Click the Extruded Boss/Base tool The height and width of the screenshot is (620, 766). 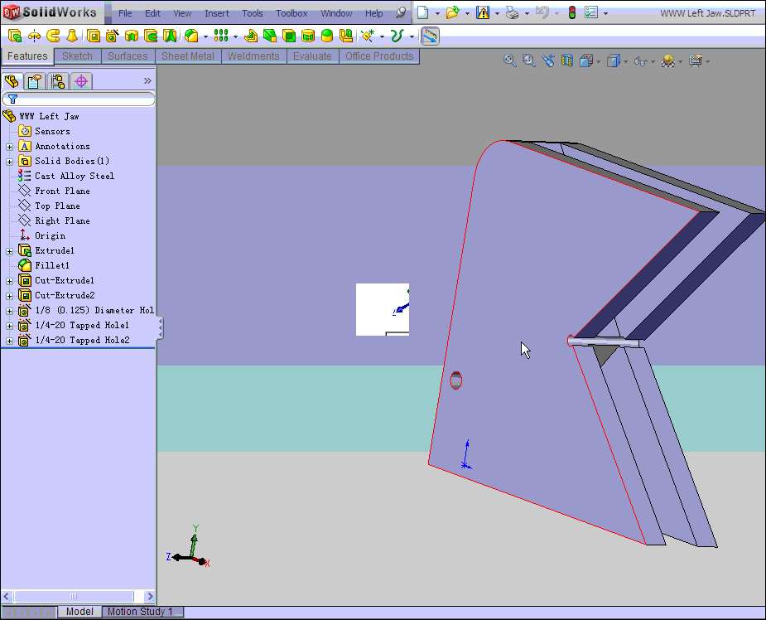pos(15,36)
